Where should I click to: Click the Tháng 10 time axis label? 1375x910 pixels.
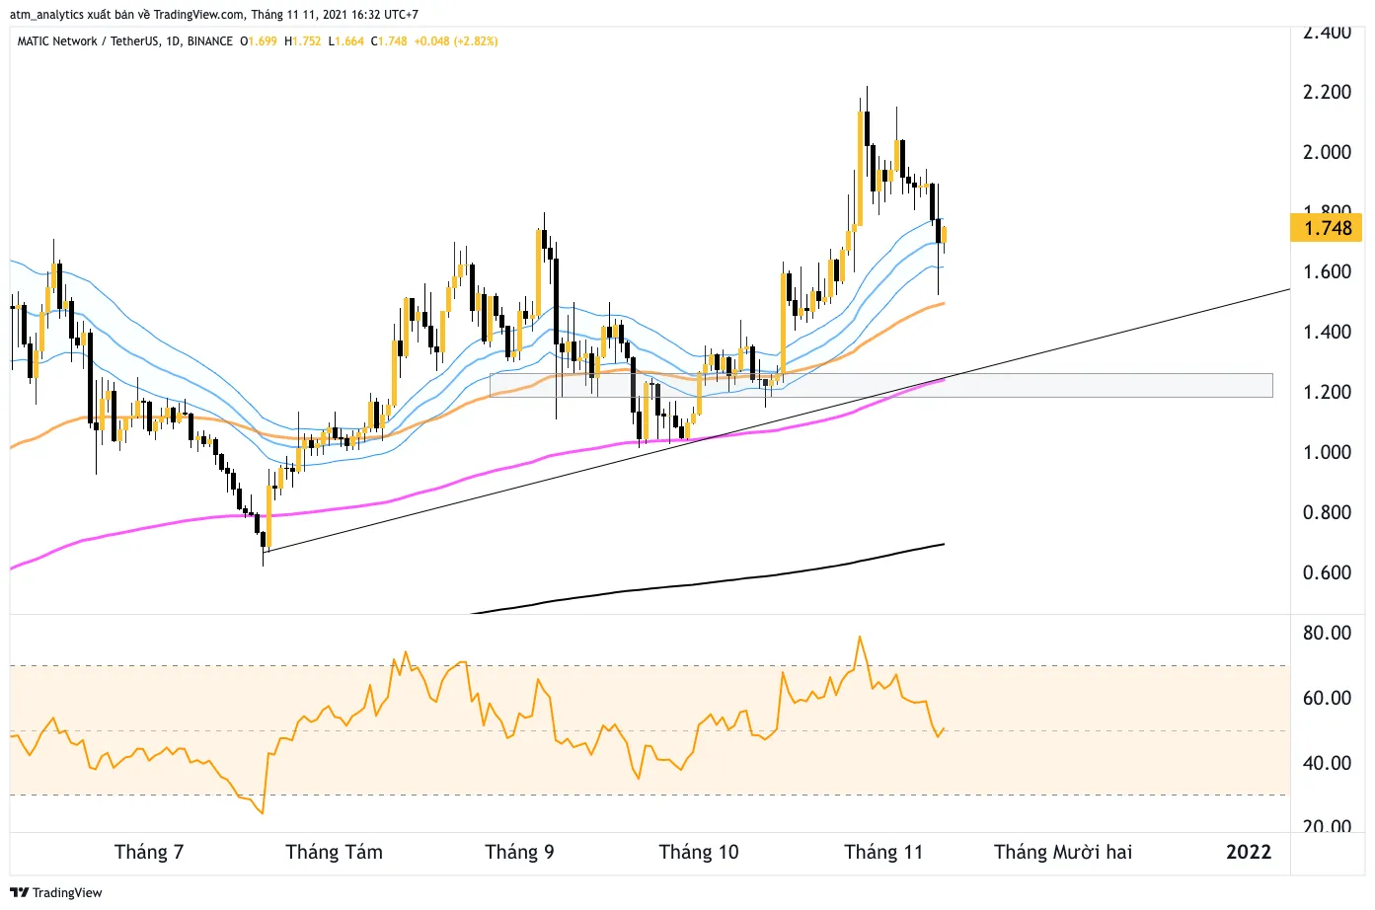click(699, 853)
